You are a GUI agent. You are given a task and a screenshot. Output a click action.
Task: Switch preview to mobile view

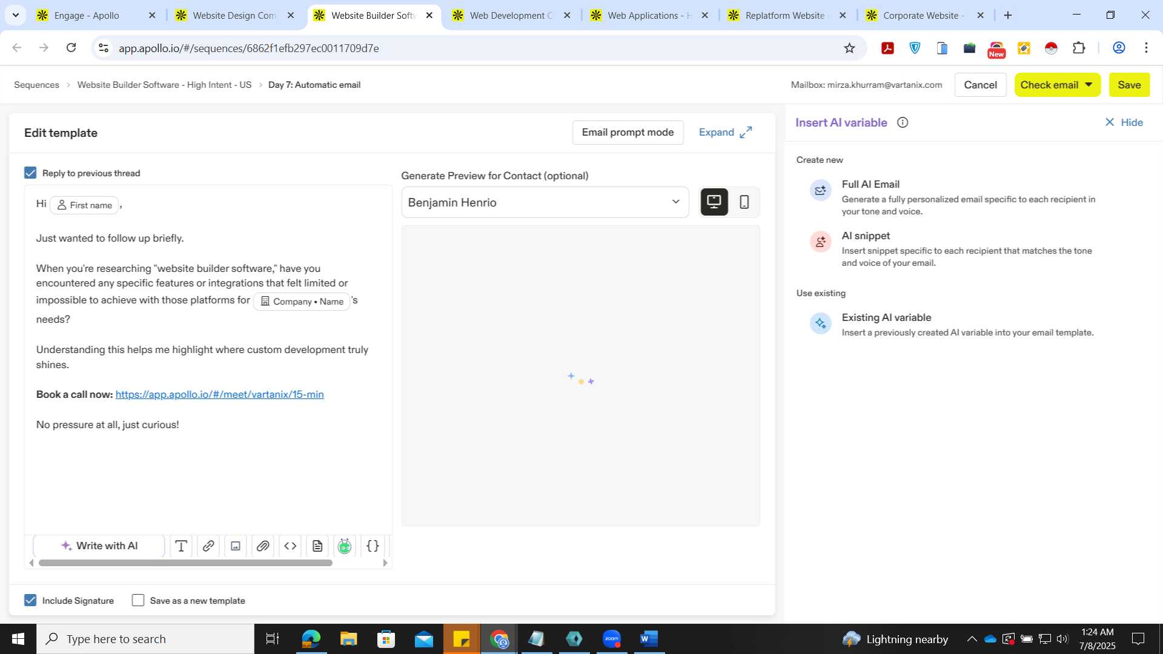(x=744, y=202)
